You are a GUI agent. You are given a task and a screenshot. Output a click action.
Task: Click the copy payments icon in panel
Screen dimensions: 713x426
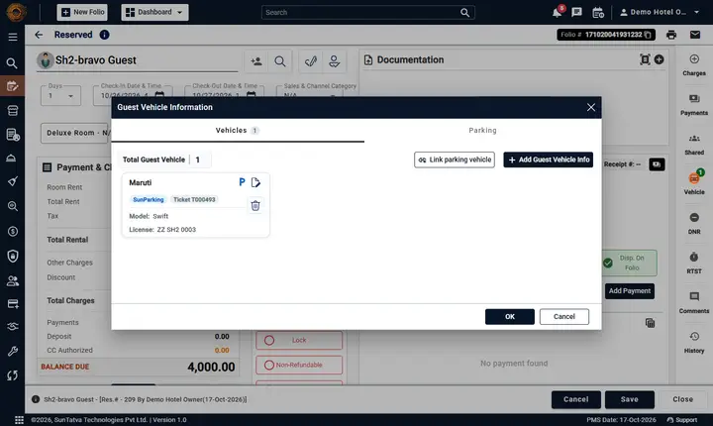(x=651, y=323)
